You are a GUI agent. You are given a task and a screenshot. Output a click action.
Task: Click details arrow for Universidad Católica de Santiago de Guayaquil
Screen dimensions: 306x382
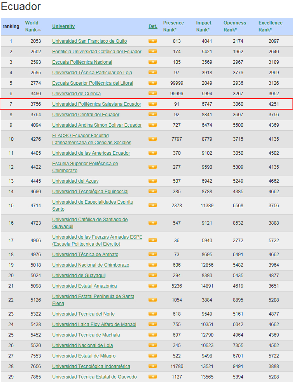point(153,223)
